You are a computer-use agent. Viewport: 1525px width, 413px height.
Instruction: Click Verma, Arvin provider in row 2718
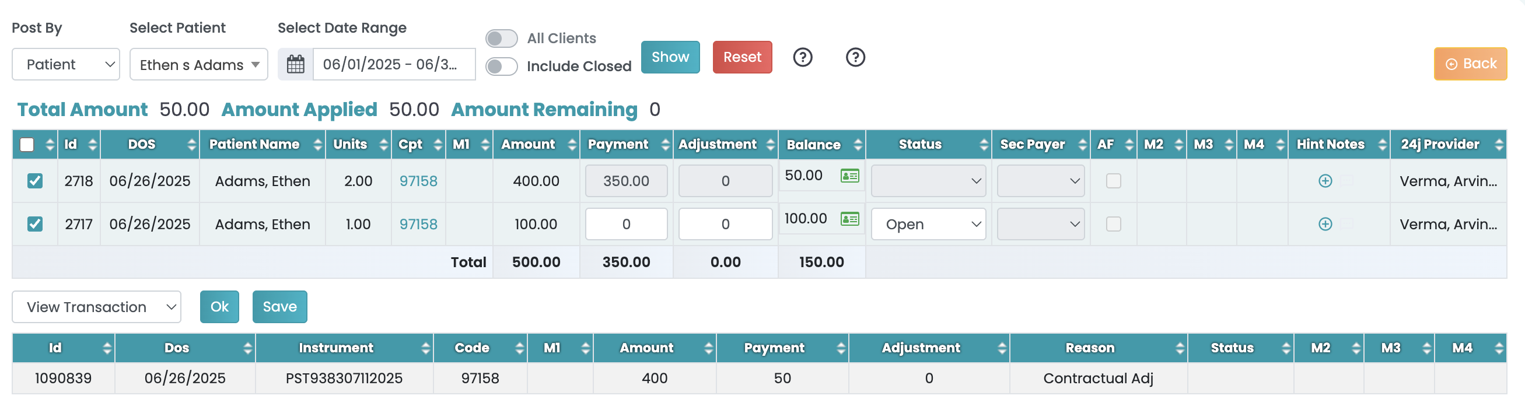click(1449, 181)
